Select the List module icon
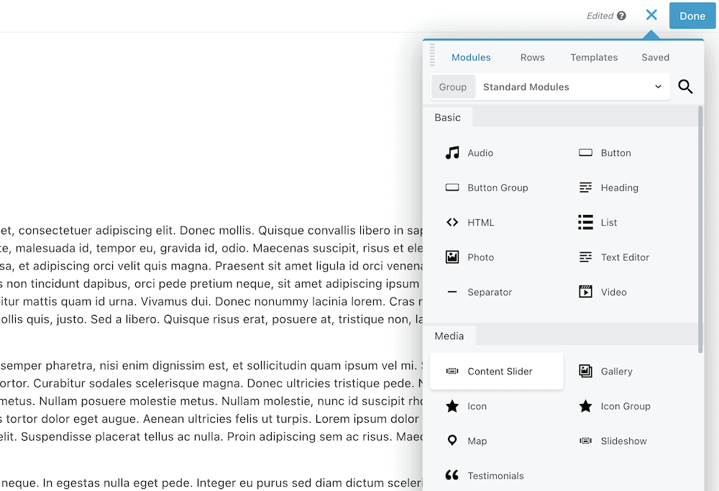This screenshot has height=491, width=719. point(585,222)
